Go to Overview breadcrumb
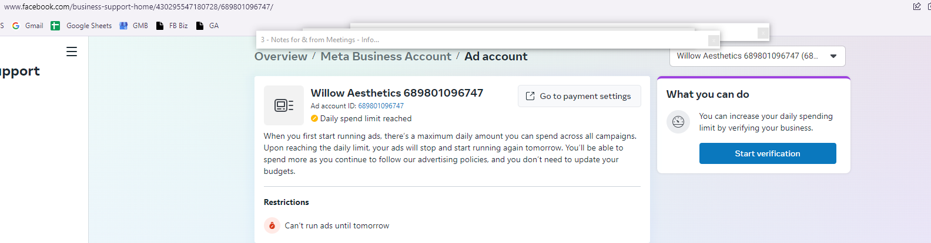This screenshot has height=243, width=931. (x=281, y=56)
